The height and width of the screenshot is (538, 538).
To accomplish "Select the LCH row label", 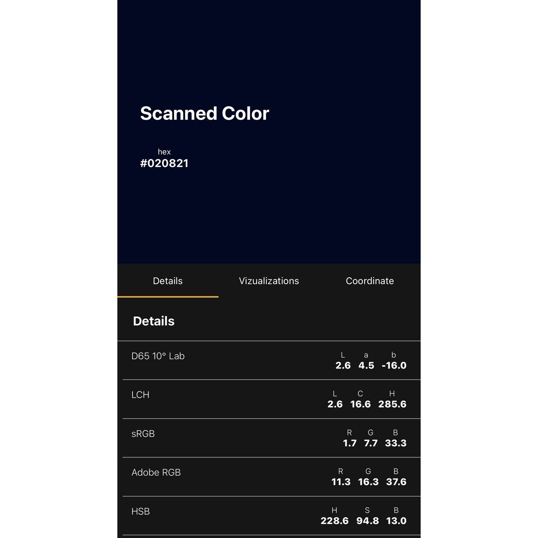I will click(x=140, y=395).
